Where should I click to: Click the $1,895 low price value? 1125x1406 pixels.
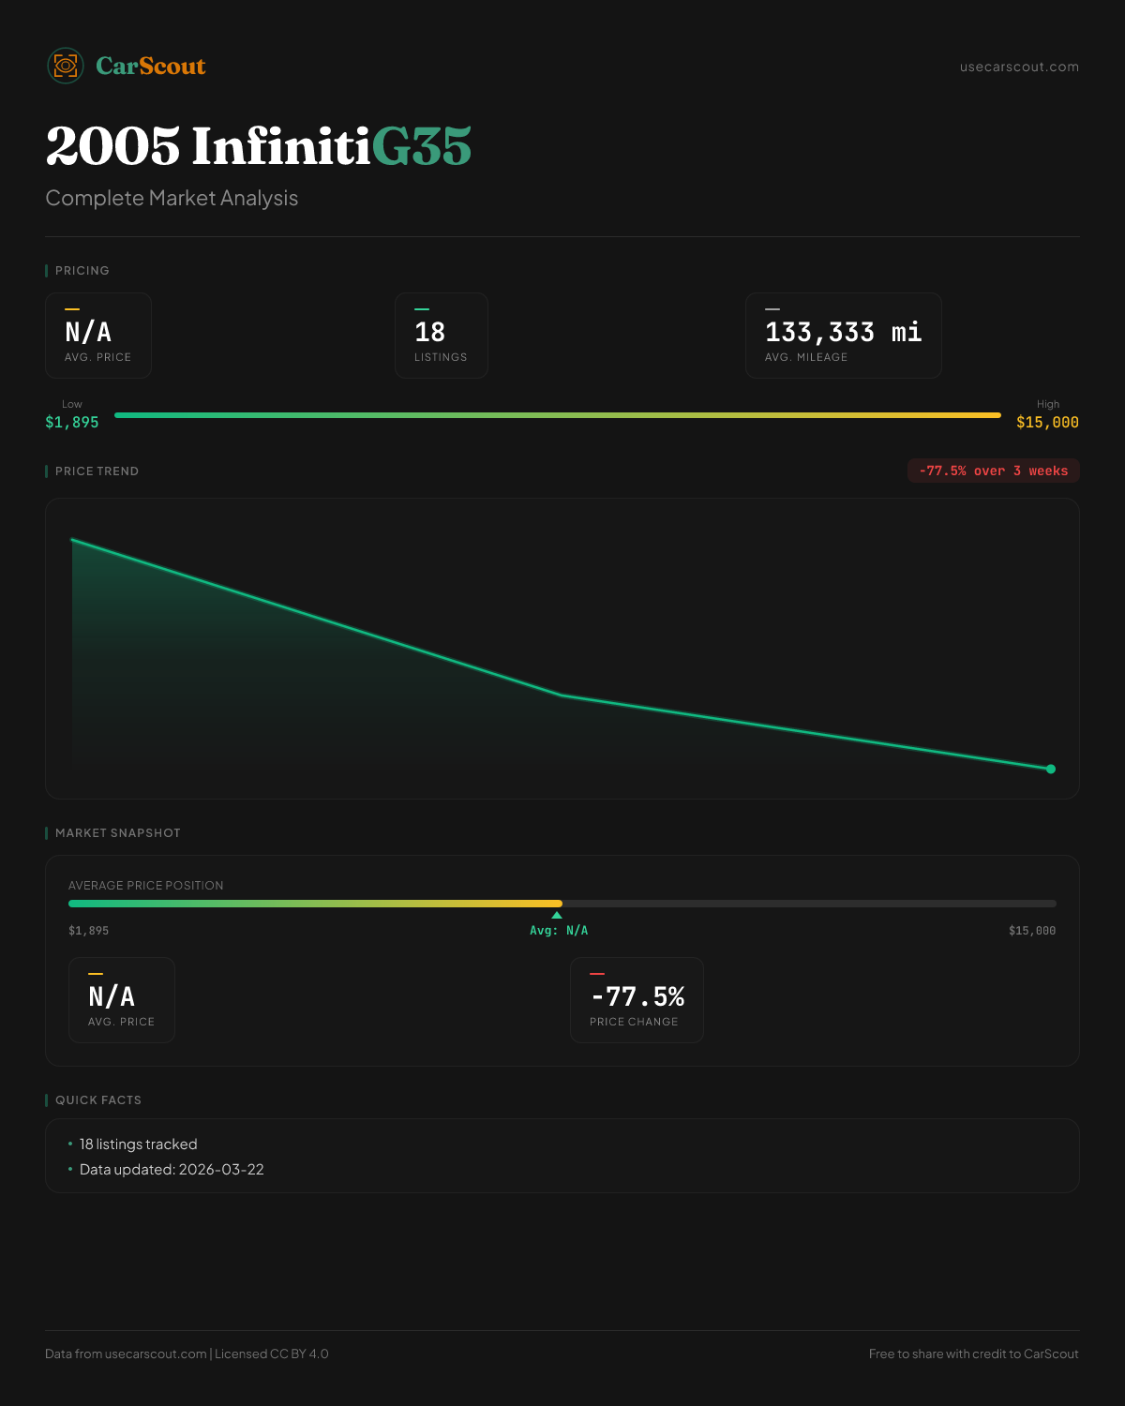tap(72, 423)
